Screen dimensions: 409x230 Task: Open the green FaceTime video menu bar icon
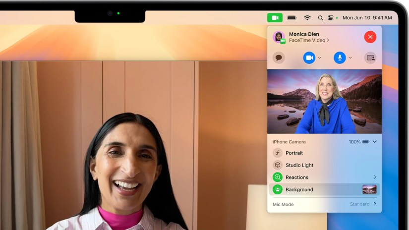tap(275, 18)
